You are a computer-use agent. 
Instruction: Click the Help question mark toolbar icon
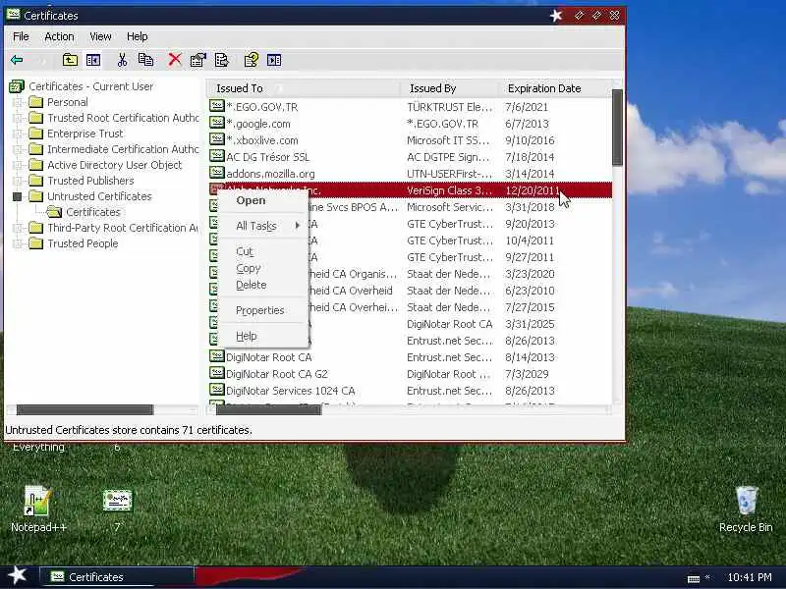252,60
